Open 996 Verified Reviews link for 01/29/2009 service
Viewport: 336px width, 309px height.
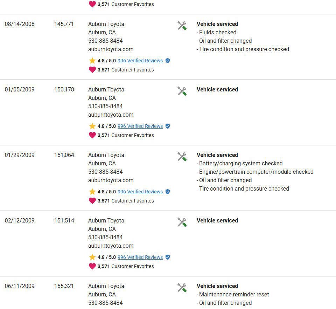coord(140,192)
